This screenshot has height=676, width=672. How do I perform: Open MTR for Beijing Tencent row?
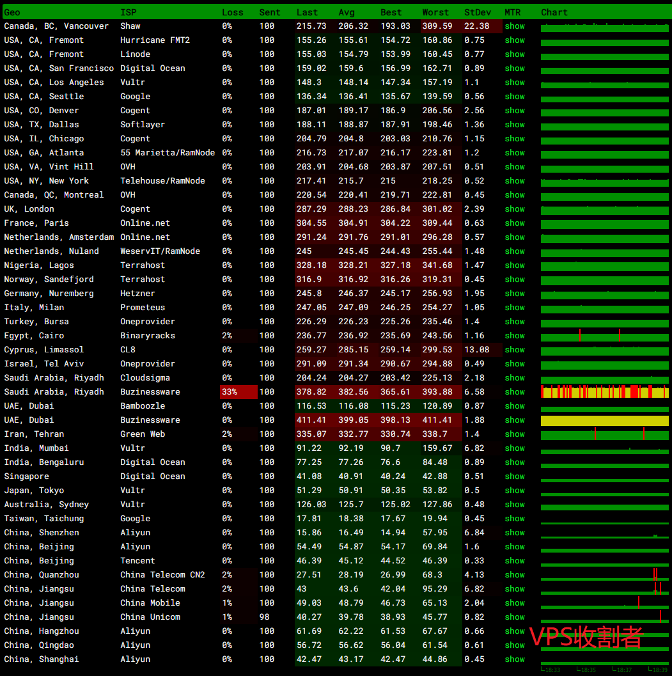(515, 561)
